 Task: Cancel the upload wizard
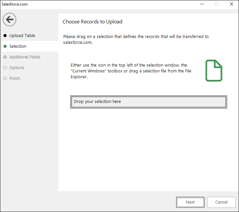221,202
